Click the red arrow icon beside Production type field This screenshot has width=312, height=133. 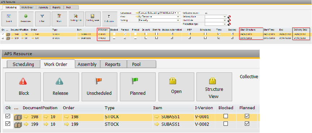(x=229, y=24)
